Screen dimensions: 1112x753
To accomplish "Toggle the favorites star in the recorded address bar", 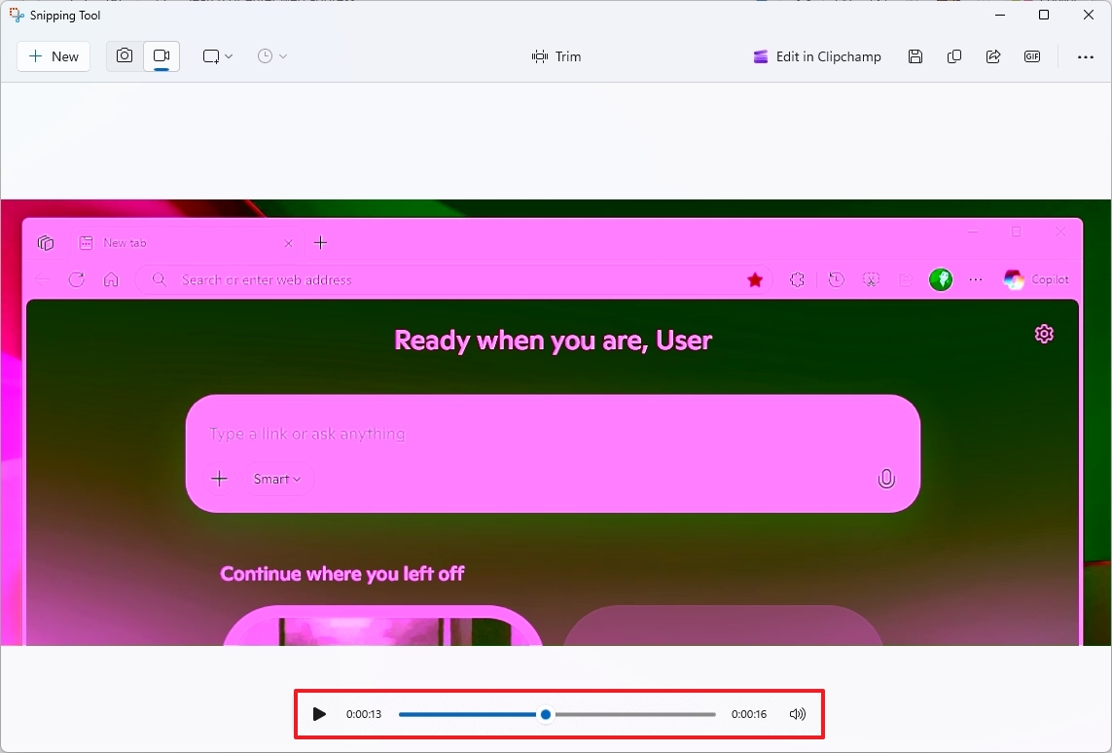I will [755, 279].
